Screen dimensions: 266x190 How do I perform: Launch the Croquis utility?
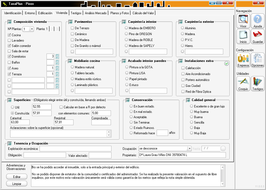243,83
